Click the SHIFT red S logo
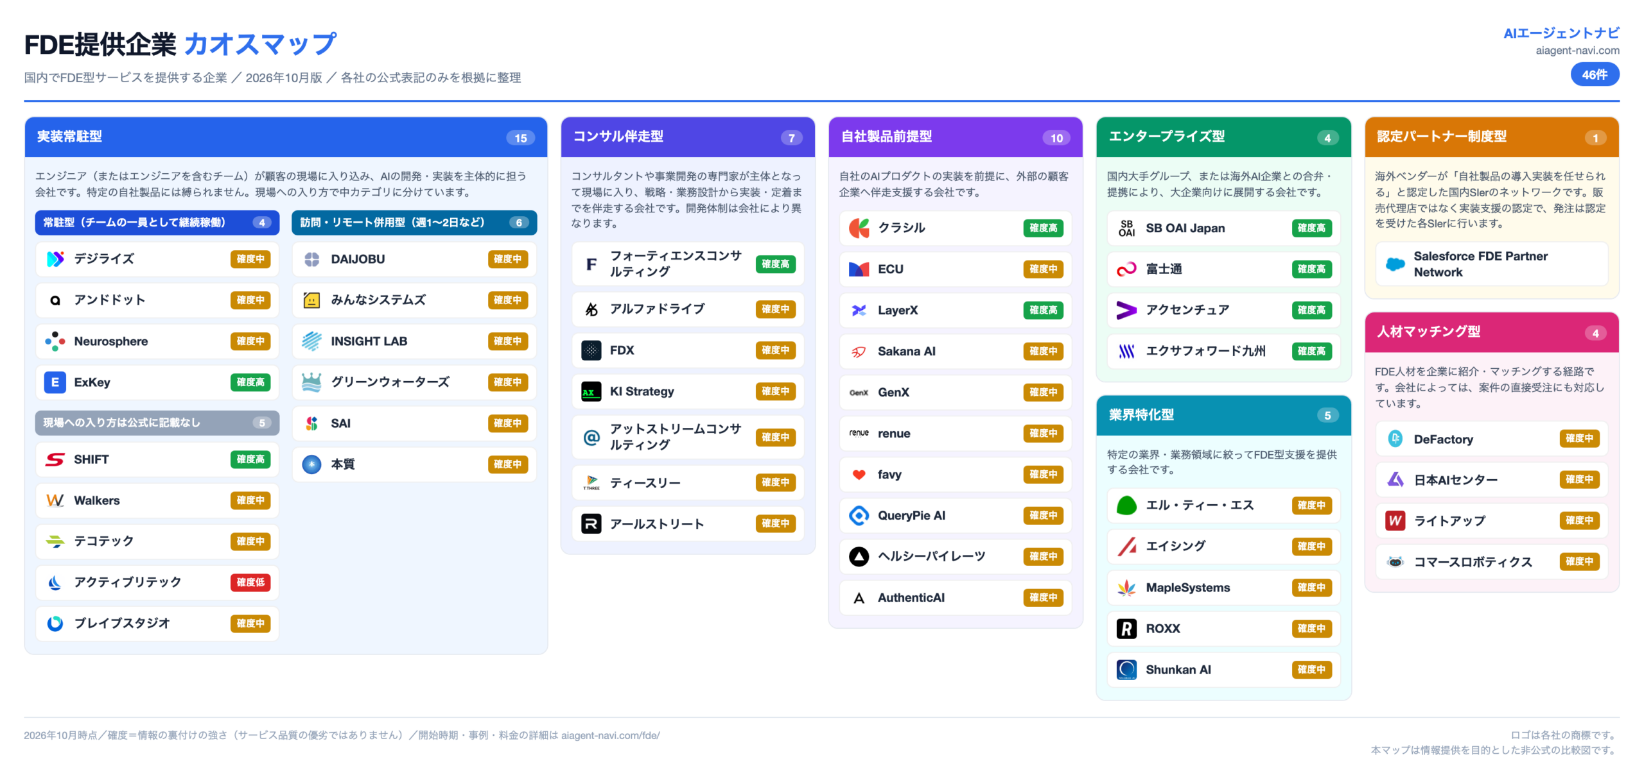 [x=55, y=459]
